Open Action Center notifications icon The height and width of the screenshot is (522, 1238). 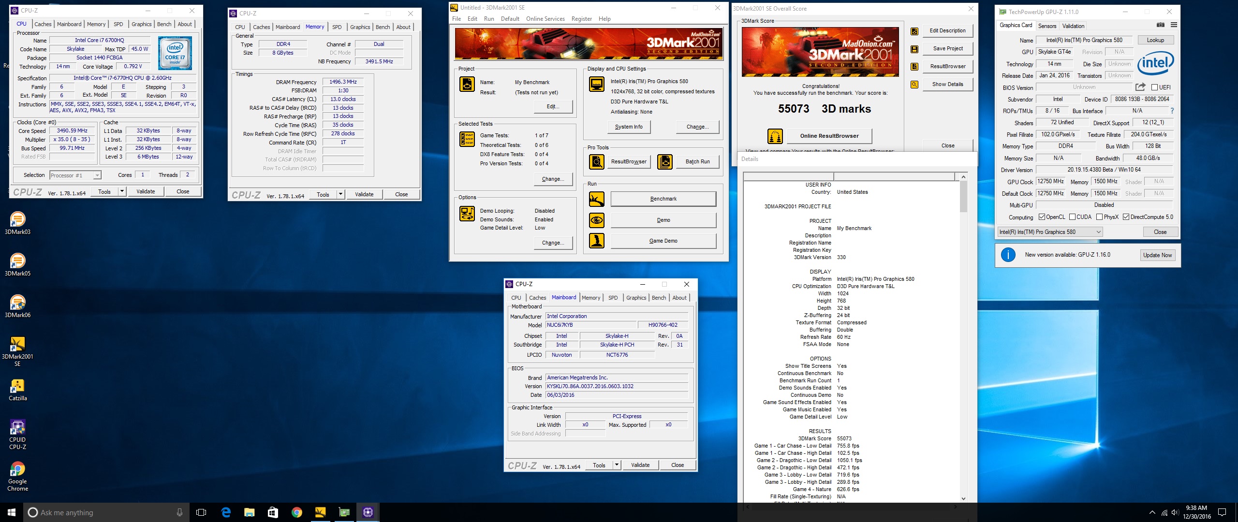[1222, 512]
